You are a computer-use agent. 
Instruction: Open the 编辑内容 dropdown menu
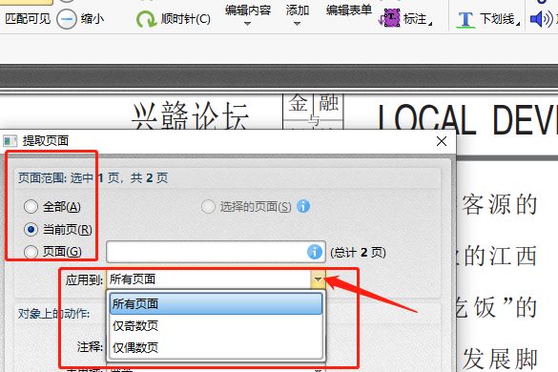(x=248, y=14)
